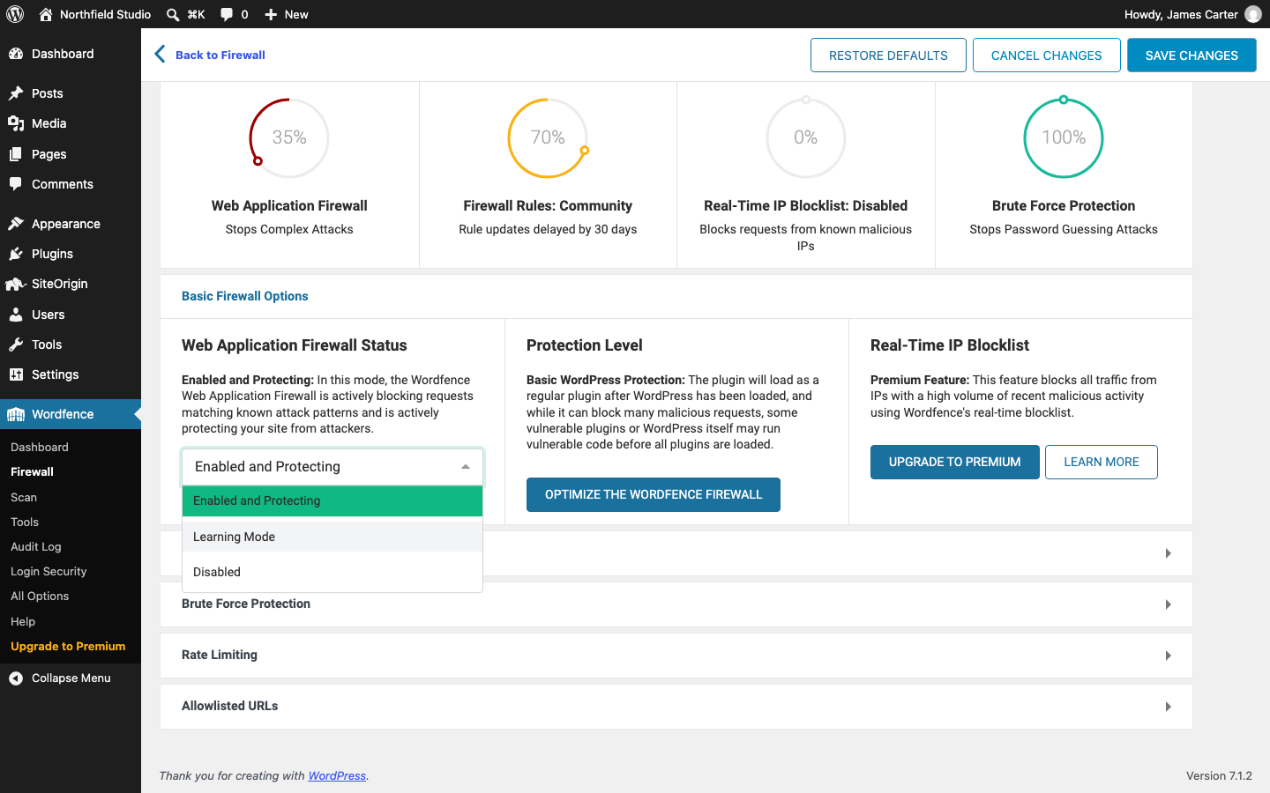Open Audit Log submenu item

(x=36, y=546)
